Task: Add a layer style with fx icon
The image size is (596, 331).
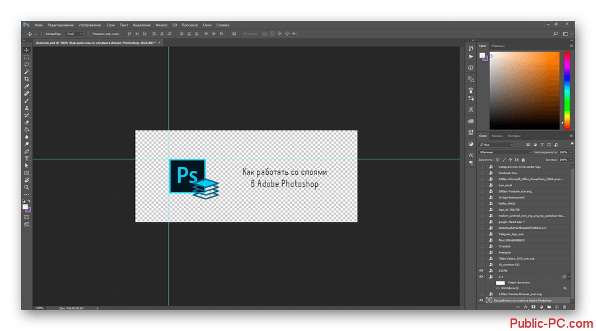Action: point(526,307)
